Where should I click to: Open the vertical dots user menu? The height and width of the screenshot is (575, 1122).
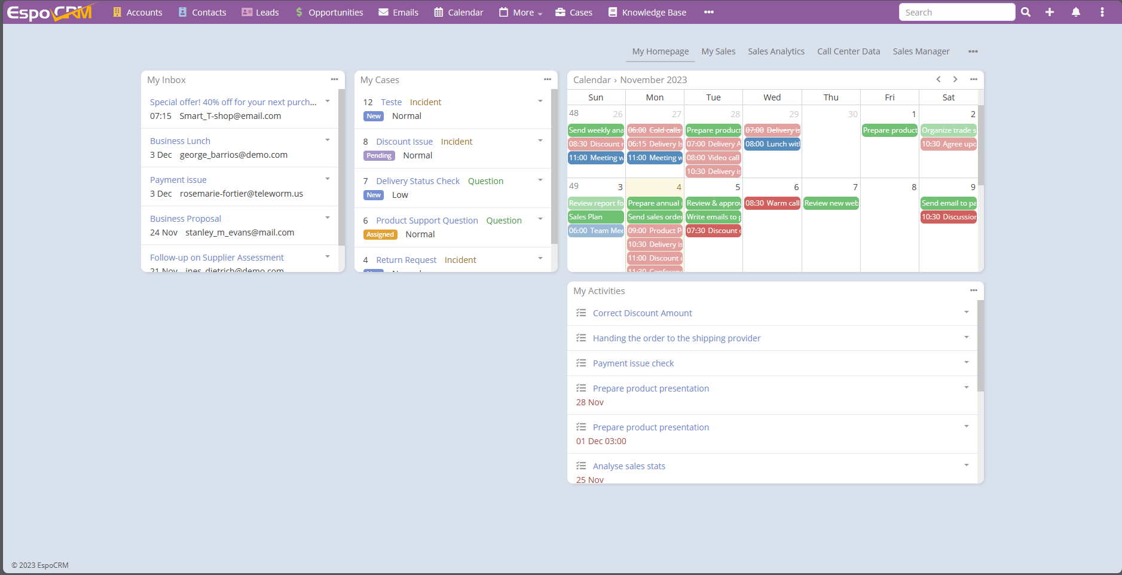pyautogui.click(x=1102, y=12)
